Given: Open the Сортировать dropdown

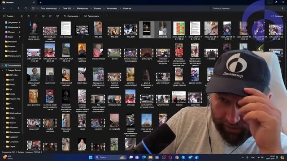Looking at the screenshot, I should pyautogui.click(x=72, y=16).
